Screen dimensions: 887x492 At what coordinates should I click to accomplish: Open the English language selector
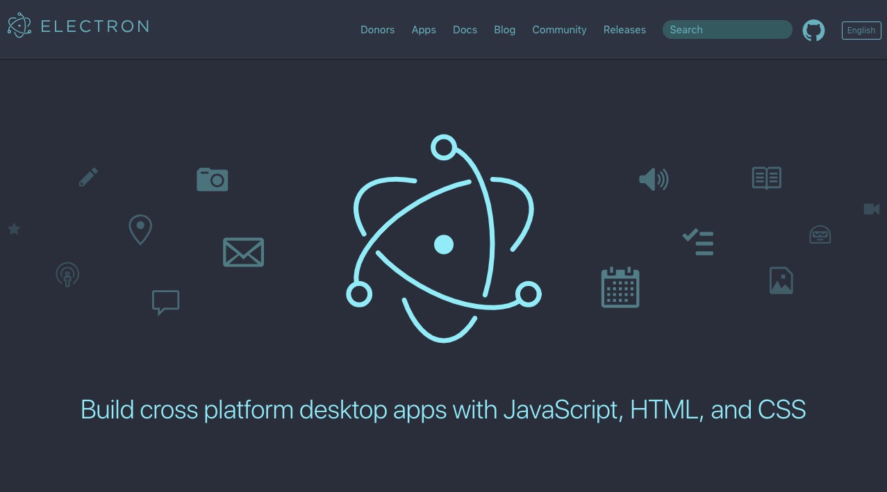click(x=861, y=31)
